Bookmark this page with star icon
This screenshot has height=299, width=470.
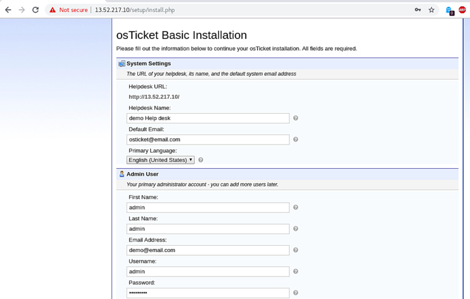[432, 10]
